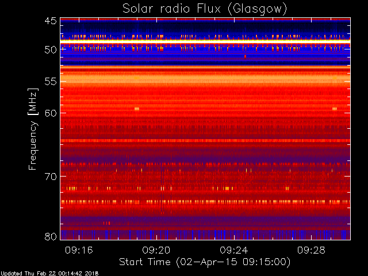Image resolution: width=368 pixels, height=276 pixels.
Task: Click the 45 frequency tick label
Action: 51,21
